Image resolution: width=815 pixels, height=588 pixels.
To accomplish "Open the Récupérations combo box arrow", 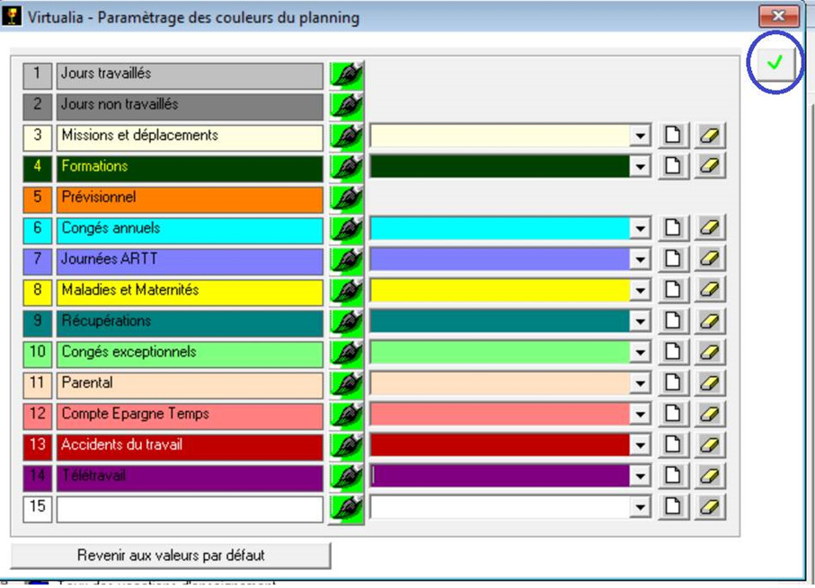I will (x=640, y=321).
